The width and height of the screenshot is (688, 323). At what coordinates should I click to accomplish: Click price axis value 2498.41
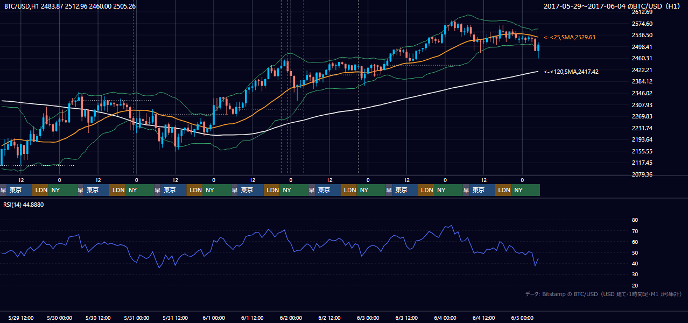point(642,47)
